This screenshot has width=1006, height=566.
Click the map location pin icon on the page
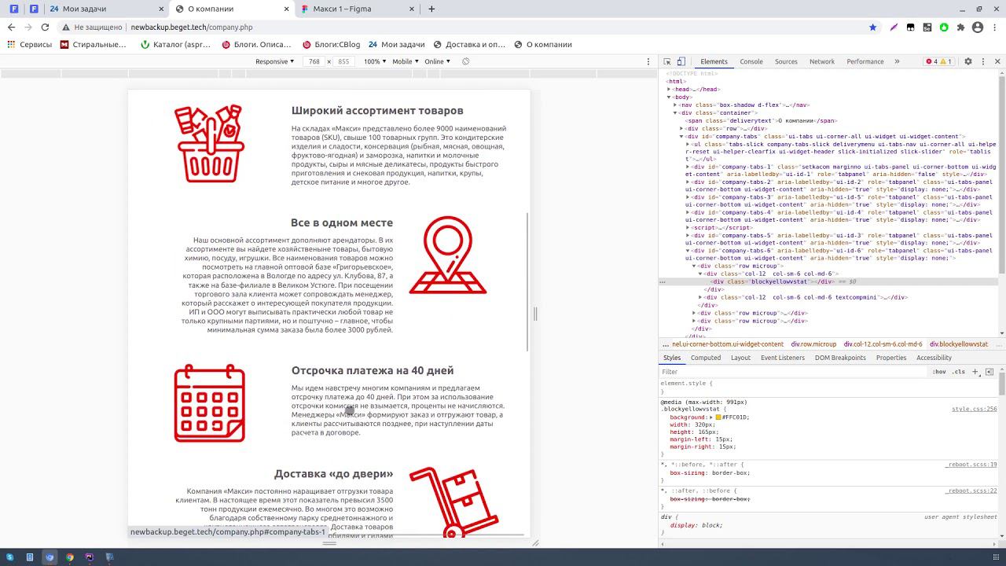tap(448, 255)
